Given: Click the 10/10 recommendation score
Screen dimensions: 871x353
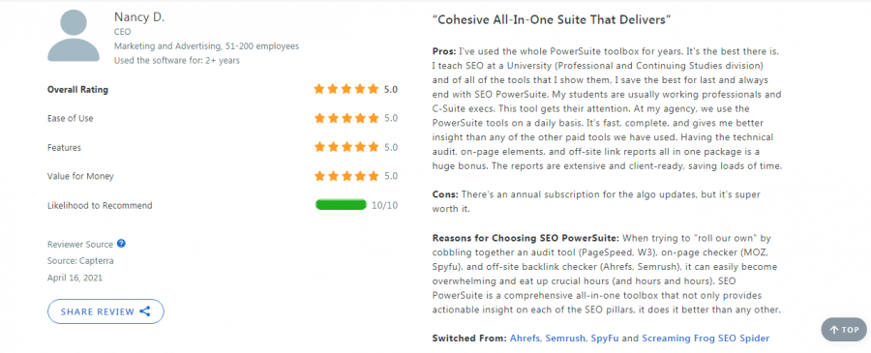Looking at the screenshot, I should coord(384,205).
